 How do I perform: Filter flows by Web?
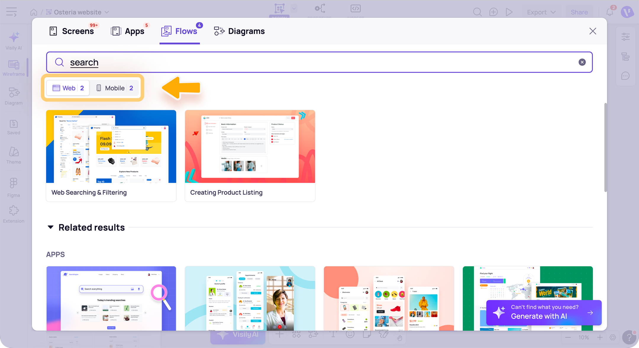tap(68, 88)
